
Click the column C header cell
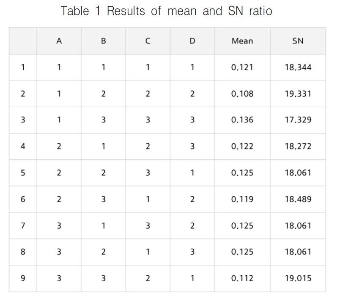pos(148,41)
